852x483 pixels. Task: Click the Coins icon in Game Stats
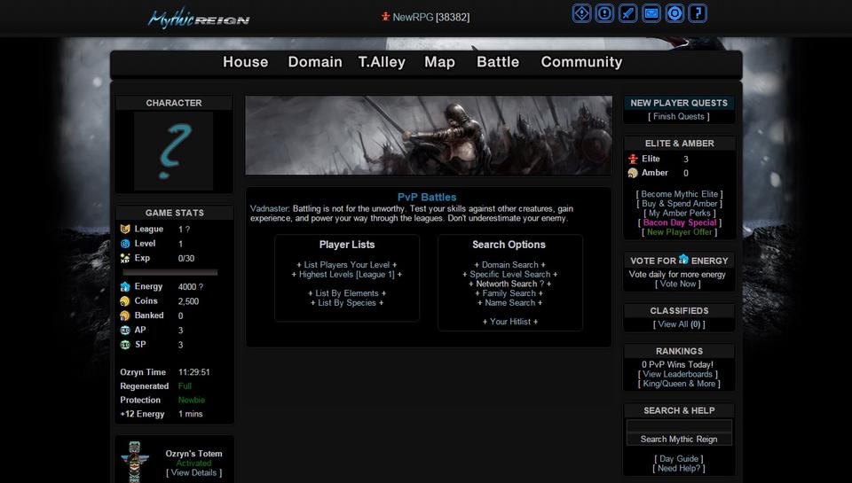tap(125, 301)
